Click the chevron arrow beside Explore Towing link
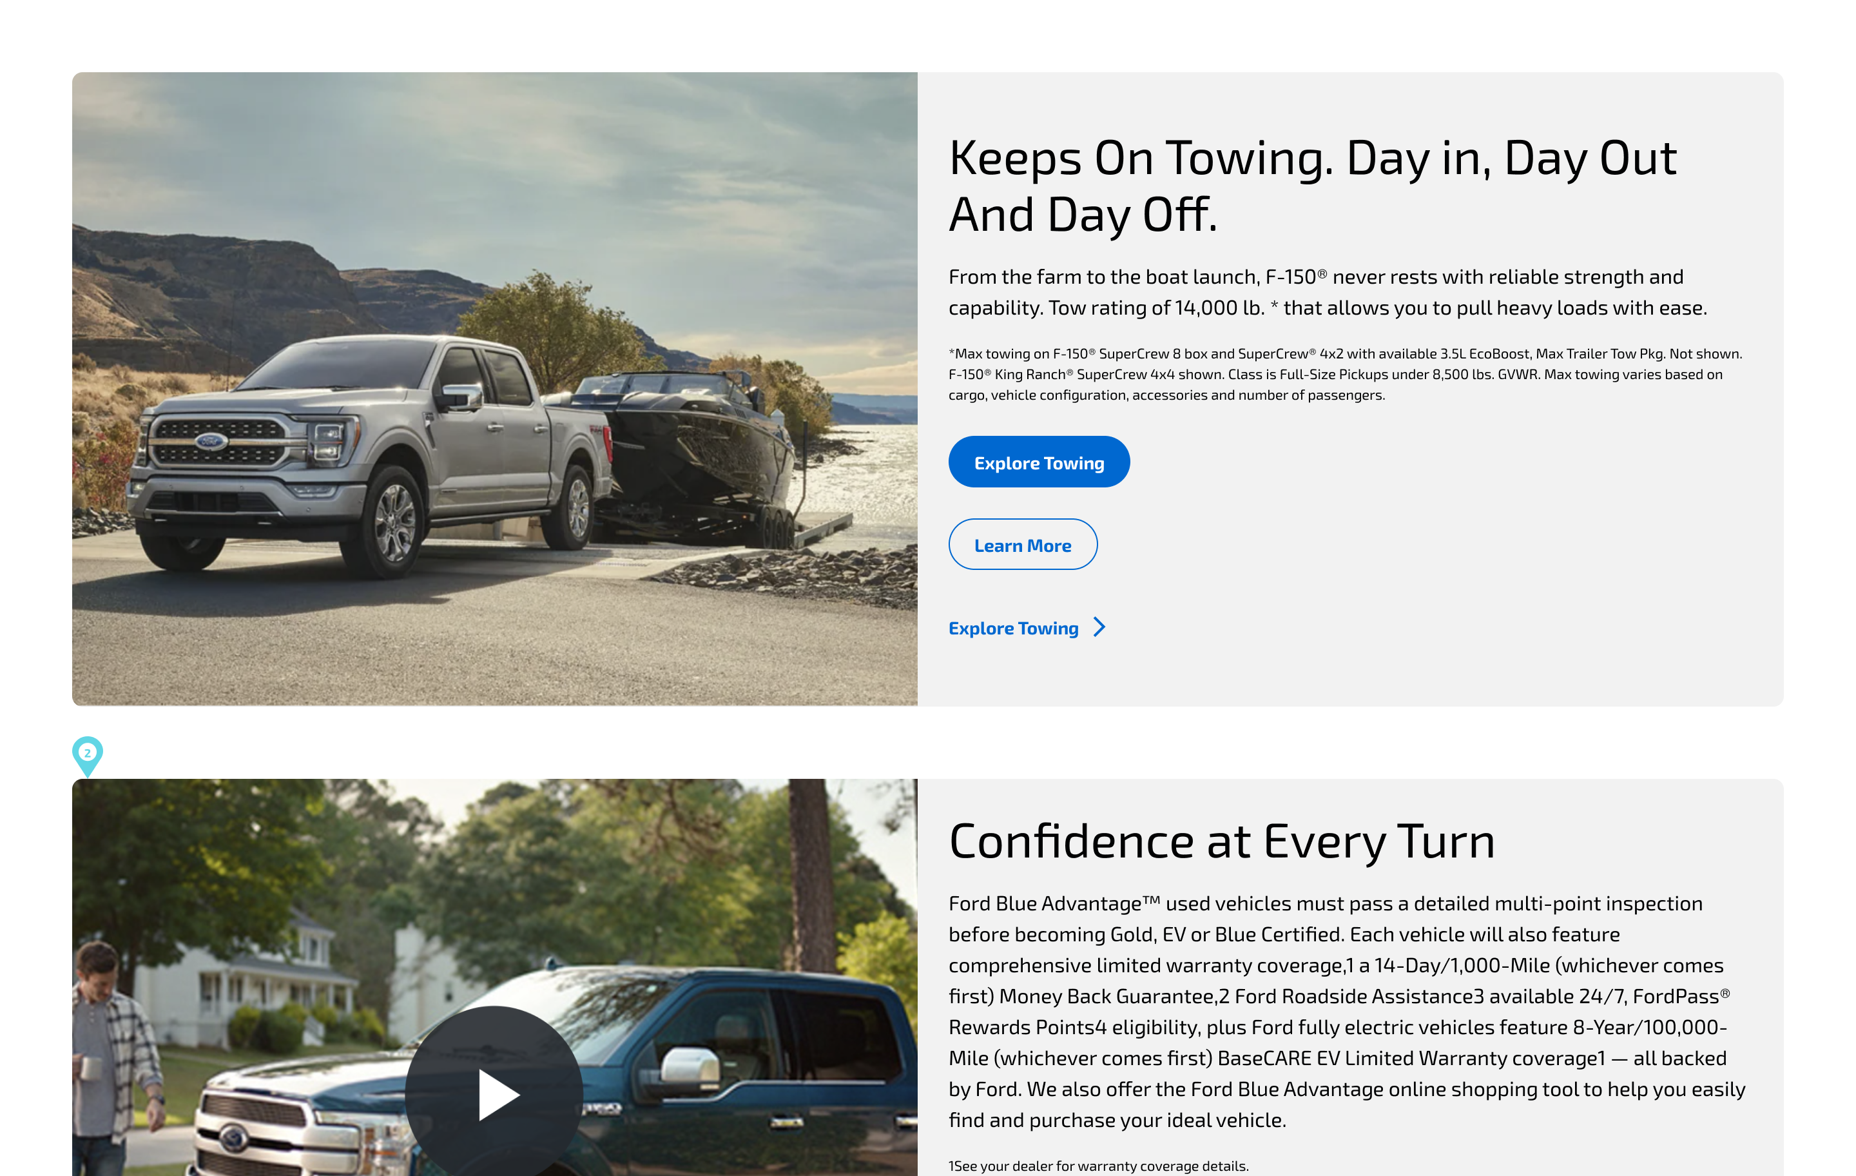Image resolution: width=1856 pixels, height=1176 pixels. [x=1100, y=628]
